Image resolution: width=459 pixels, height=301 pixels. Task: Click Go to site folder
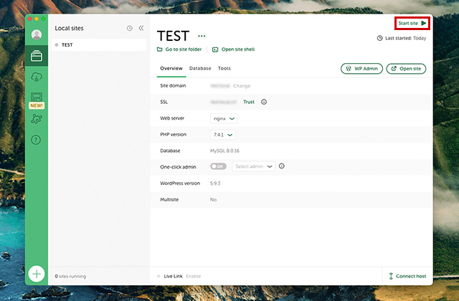179,49
